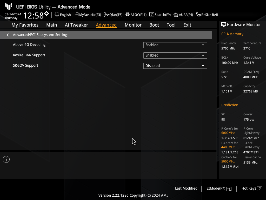The width and height of the screenshot is (266, 200).
Task: Click orange 6000MHz P-Core text
Action: [228, 133]
